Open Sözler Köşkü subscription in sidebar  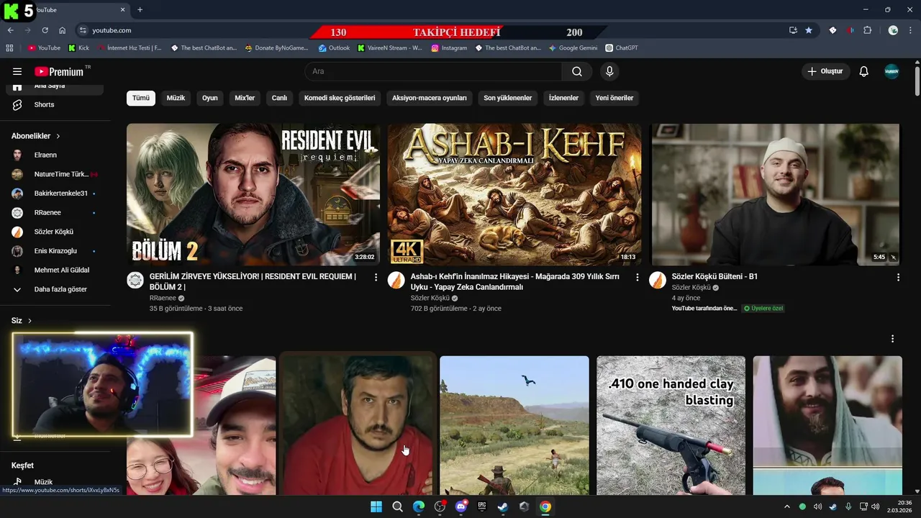(x=55, y=232)
